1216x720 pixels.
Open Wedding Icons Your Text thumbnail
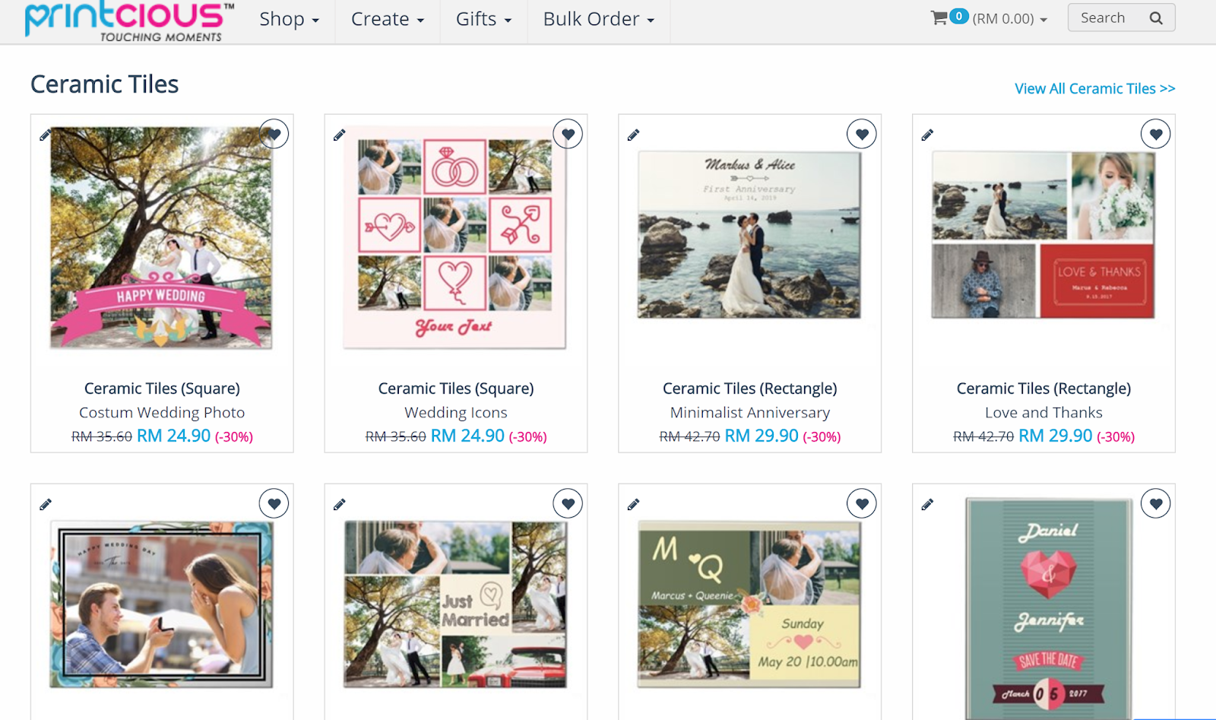point(454,238)
